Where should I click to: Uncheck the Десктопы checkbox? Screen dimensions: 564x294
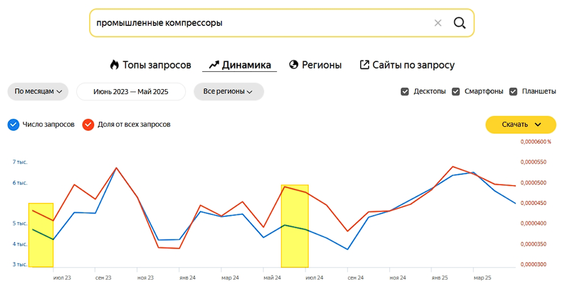point(405,92)
